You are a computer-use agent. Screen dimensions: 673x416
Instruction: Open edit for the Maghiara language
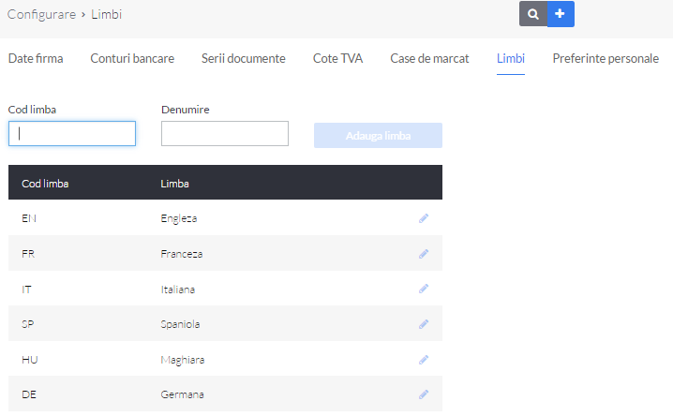pos(424,360)
